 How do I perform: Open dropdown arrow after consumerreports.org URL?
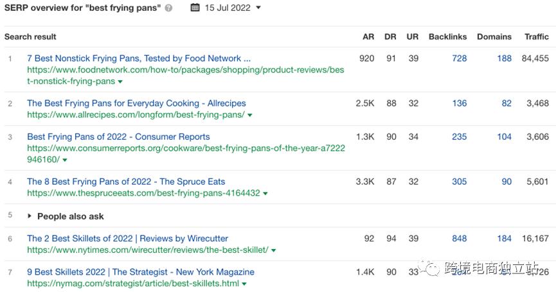[66, 160]
